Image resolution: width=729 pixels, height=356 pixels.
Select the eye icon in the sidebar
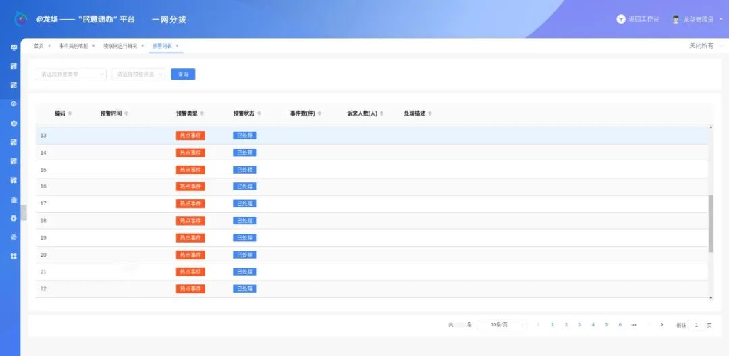(x=13, y=104)
